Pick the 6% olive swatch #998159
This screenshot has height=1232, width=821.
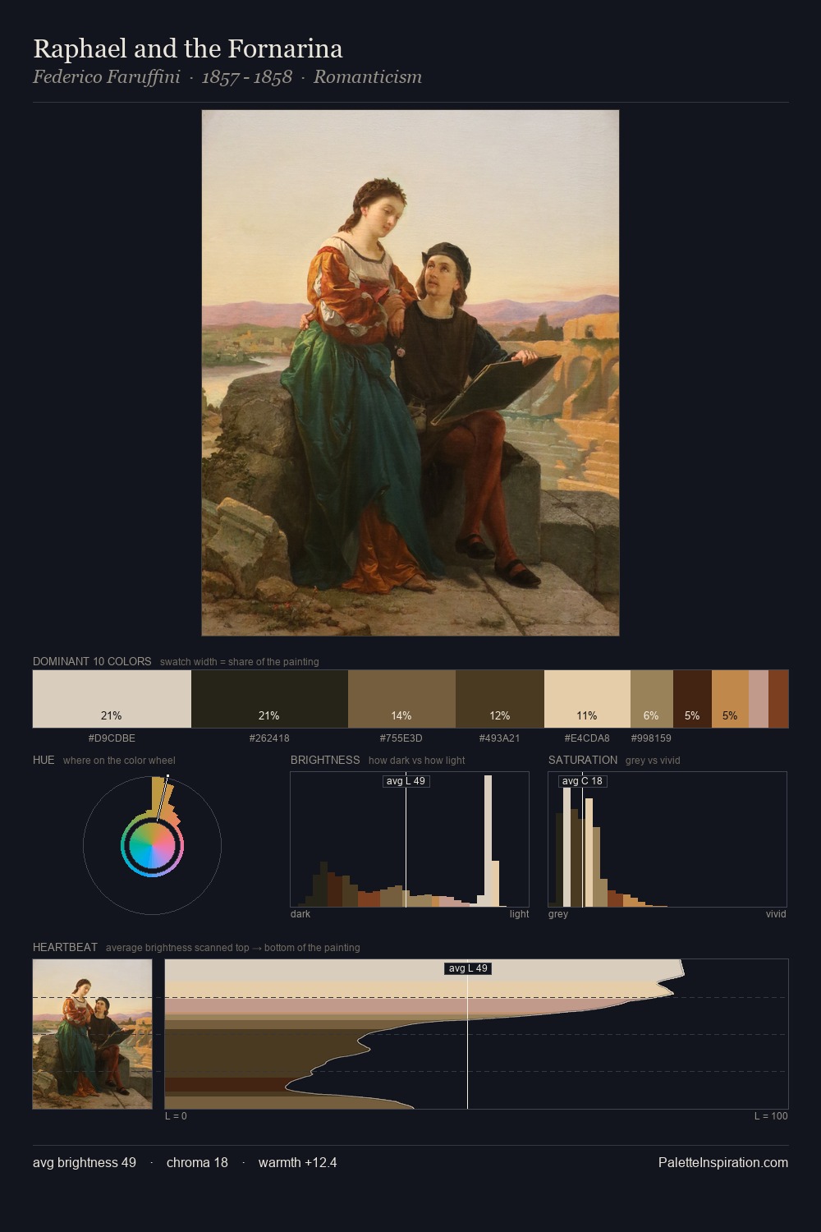pos(652,699)
